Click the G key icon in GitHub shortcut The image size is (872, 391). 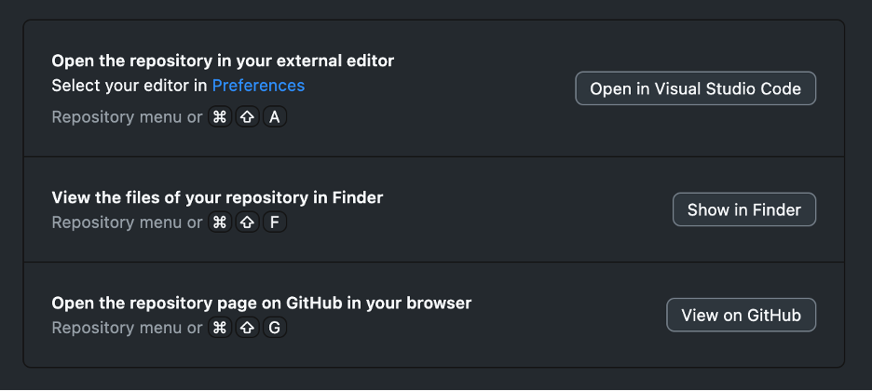click(x=274, y=328)
